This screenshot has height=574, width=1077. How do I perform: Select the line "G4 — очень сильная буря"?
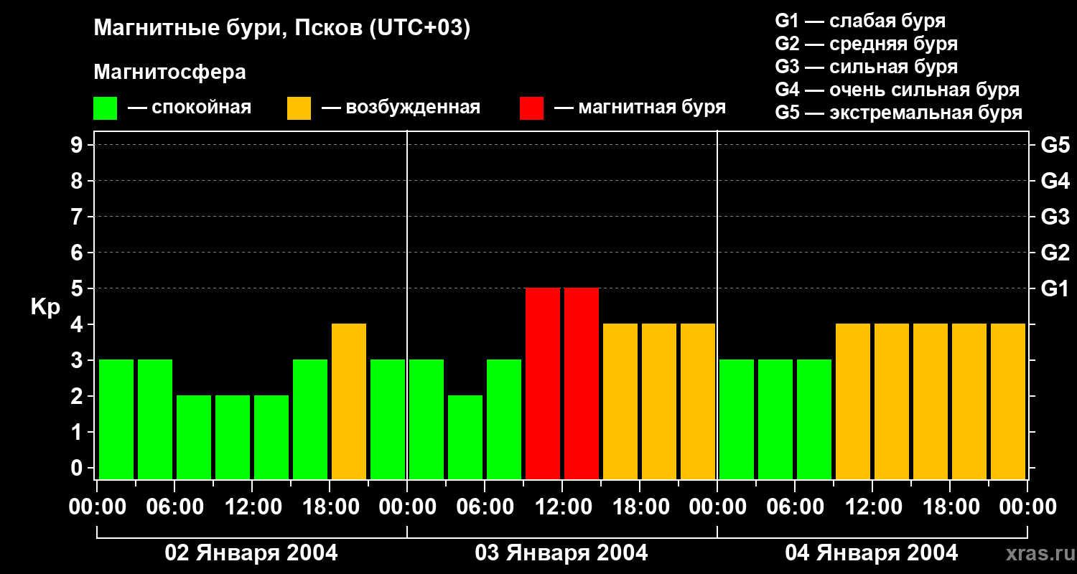897,90
